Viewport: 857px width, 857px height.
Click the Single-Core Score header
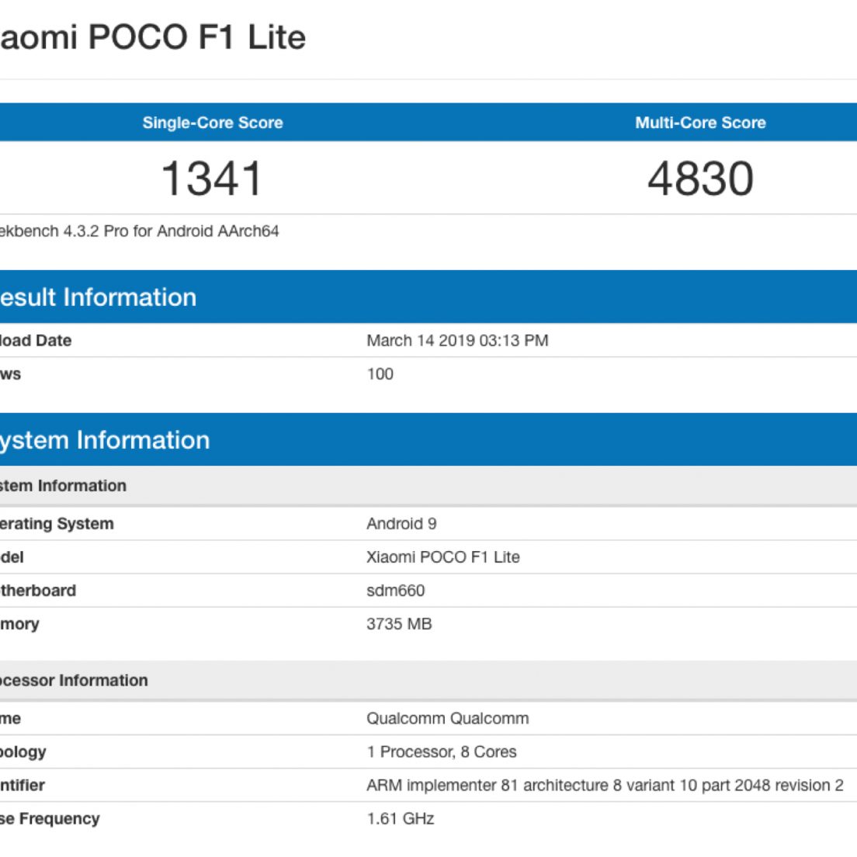(212, 123)
